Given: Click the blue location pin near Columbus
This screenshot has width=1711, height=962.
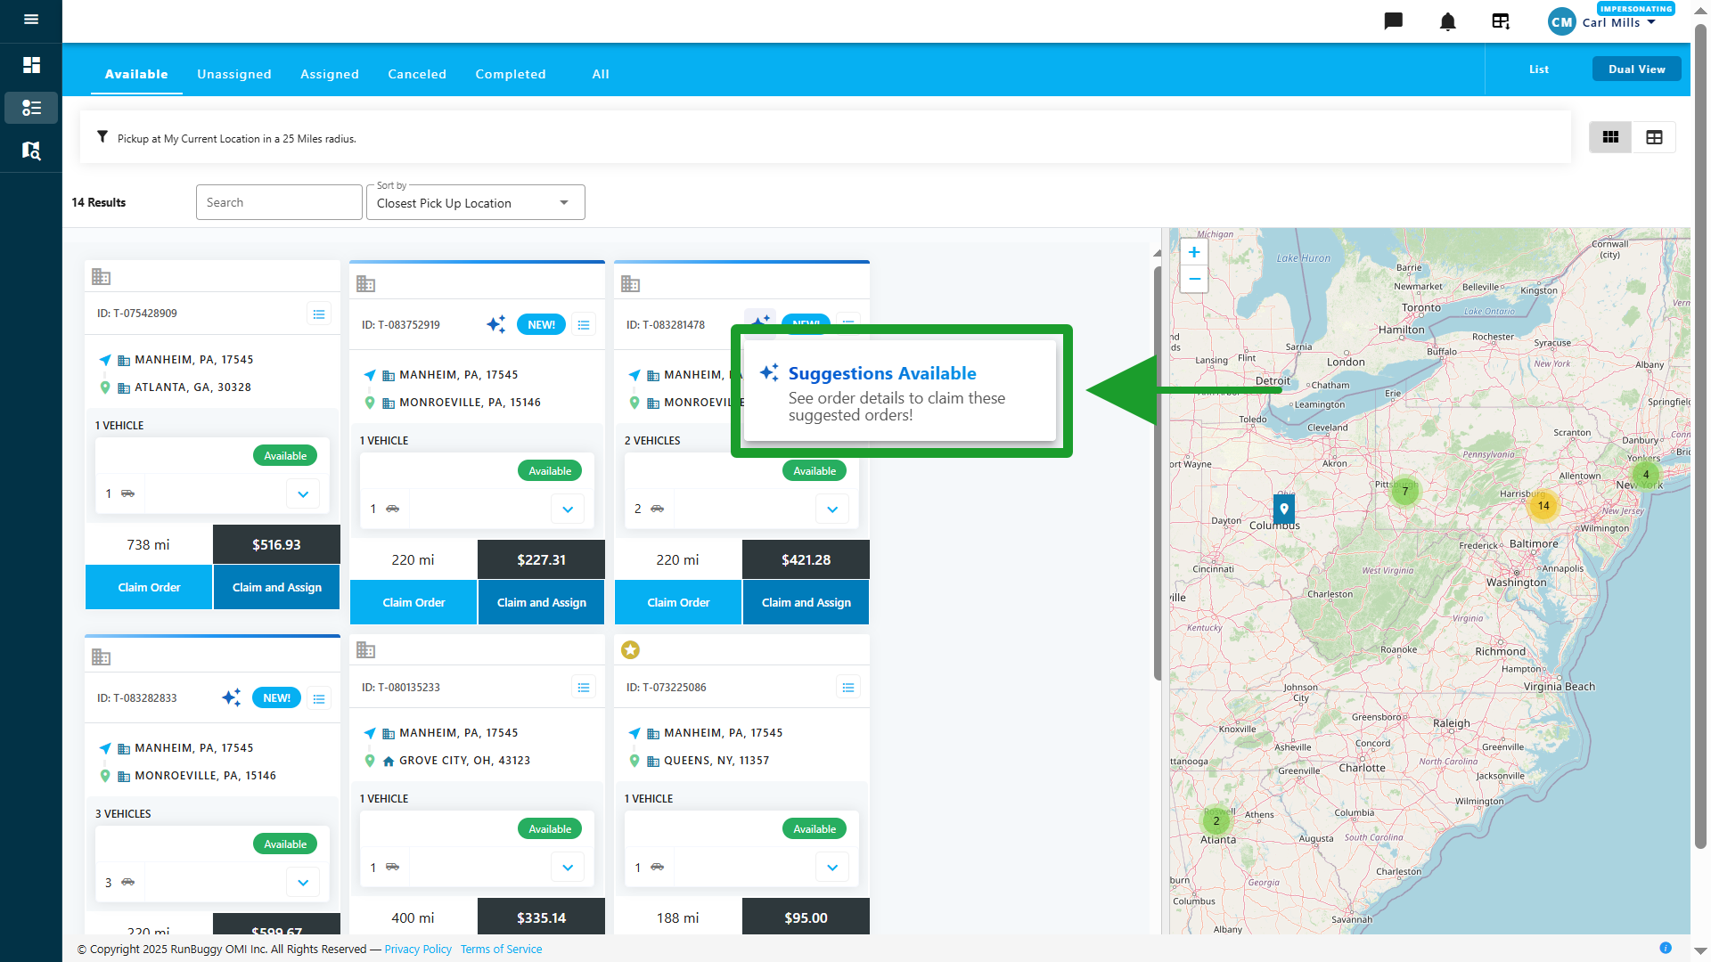Looking at the screenshot, I should point(1283,510).
